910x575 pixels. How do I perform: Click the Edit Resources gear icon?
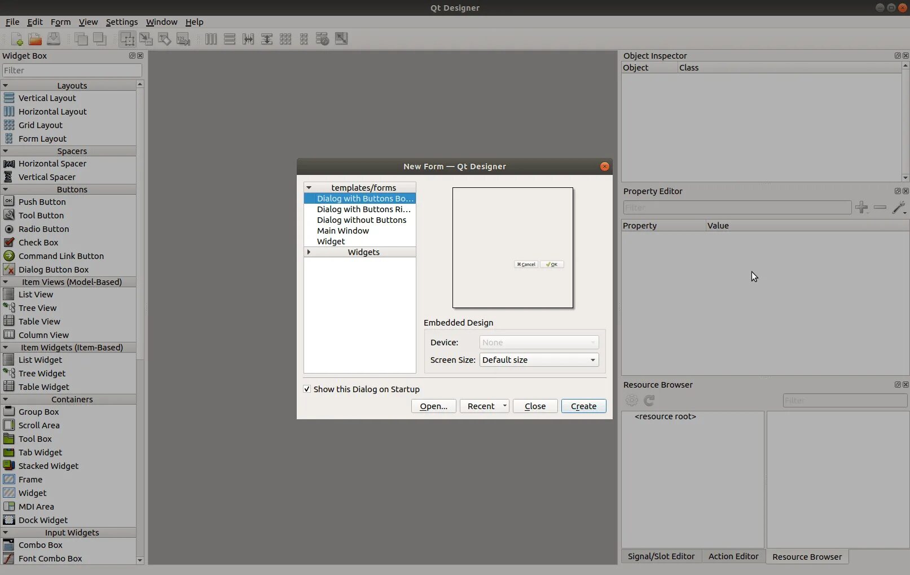(x=632, y=400)
